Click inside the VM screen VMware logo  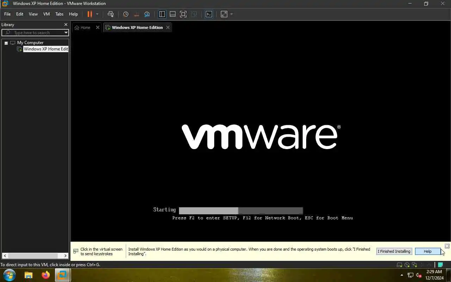261,137
